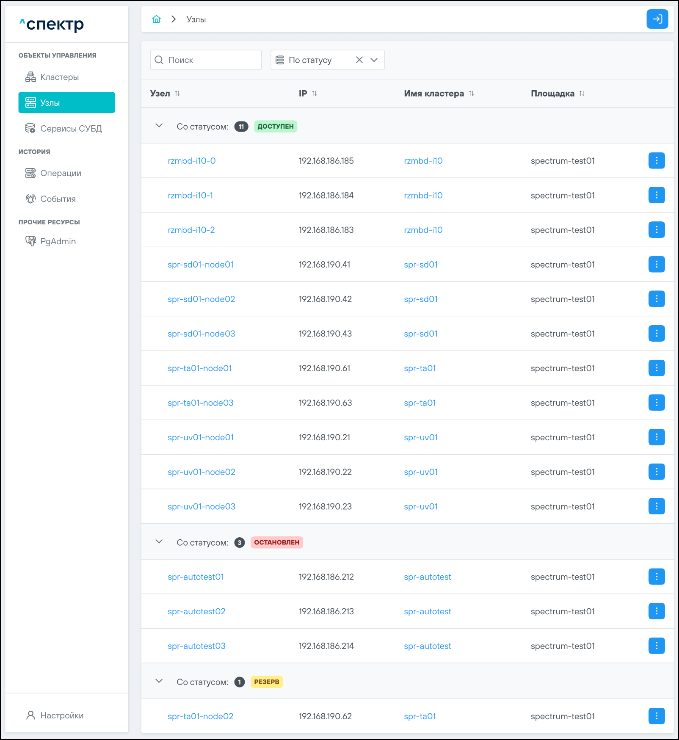Collapse the РЕЗЕРВ status group
The height and width of the screenshot is (740, 679).
tap(159, 681)
